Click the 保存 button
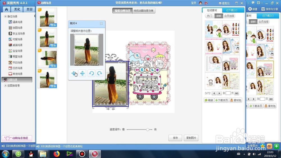 pos(175,138)
